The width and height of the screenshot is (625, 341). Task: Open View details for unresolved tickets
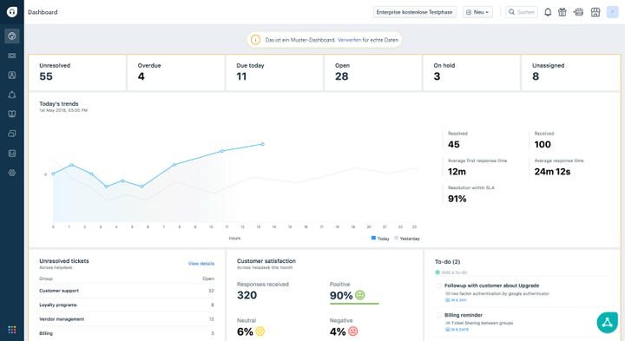tap(201, 263)
